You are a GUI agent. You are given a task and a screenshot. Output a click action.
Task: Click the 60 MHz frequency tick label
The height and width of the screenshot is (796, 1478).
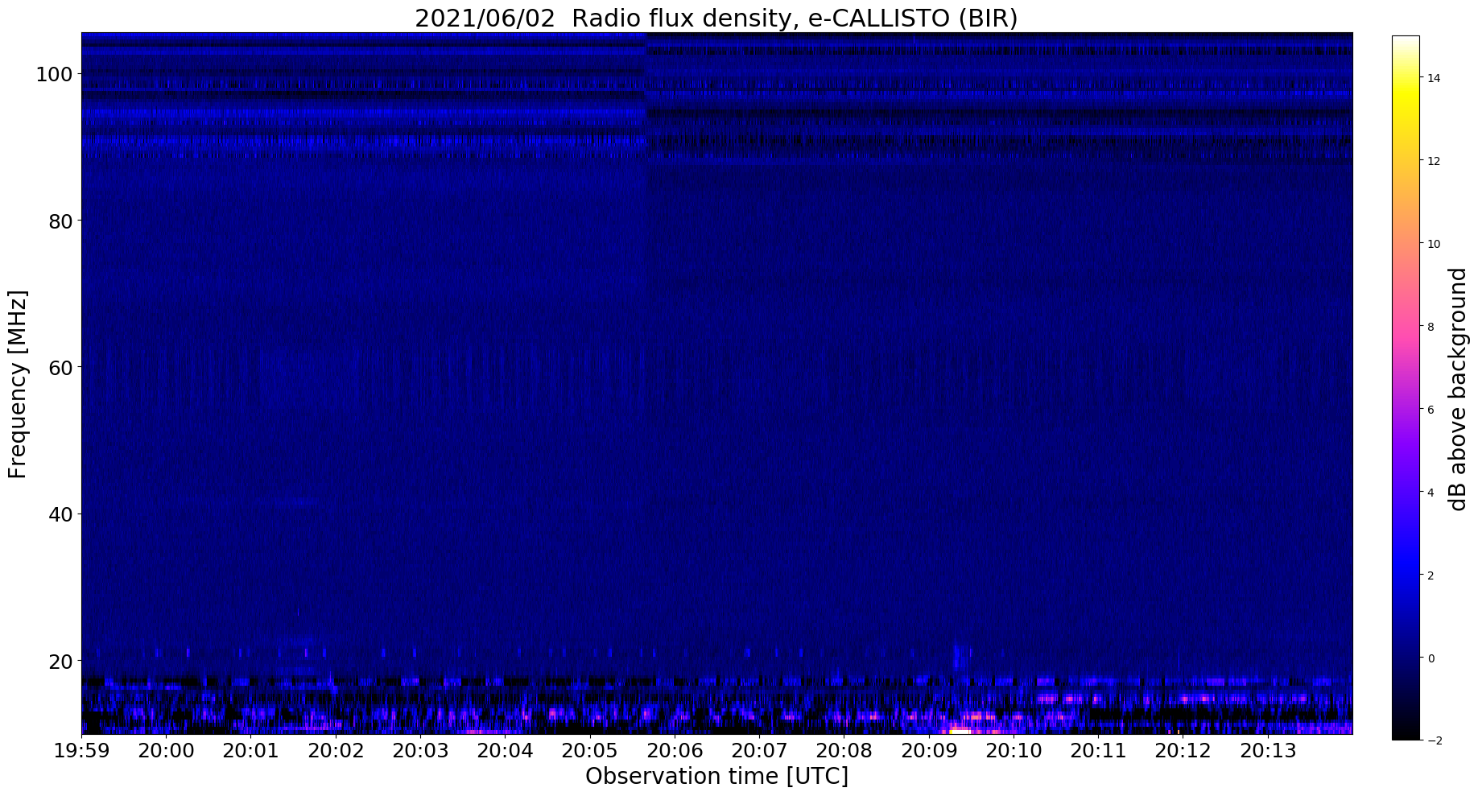tap(60, 368)
